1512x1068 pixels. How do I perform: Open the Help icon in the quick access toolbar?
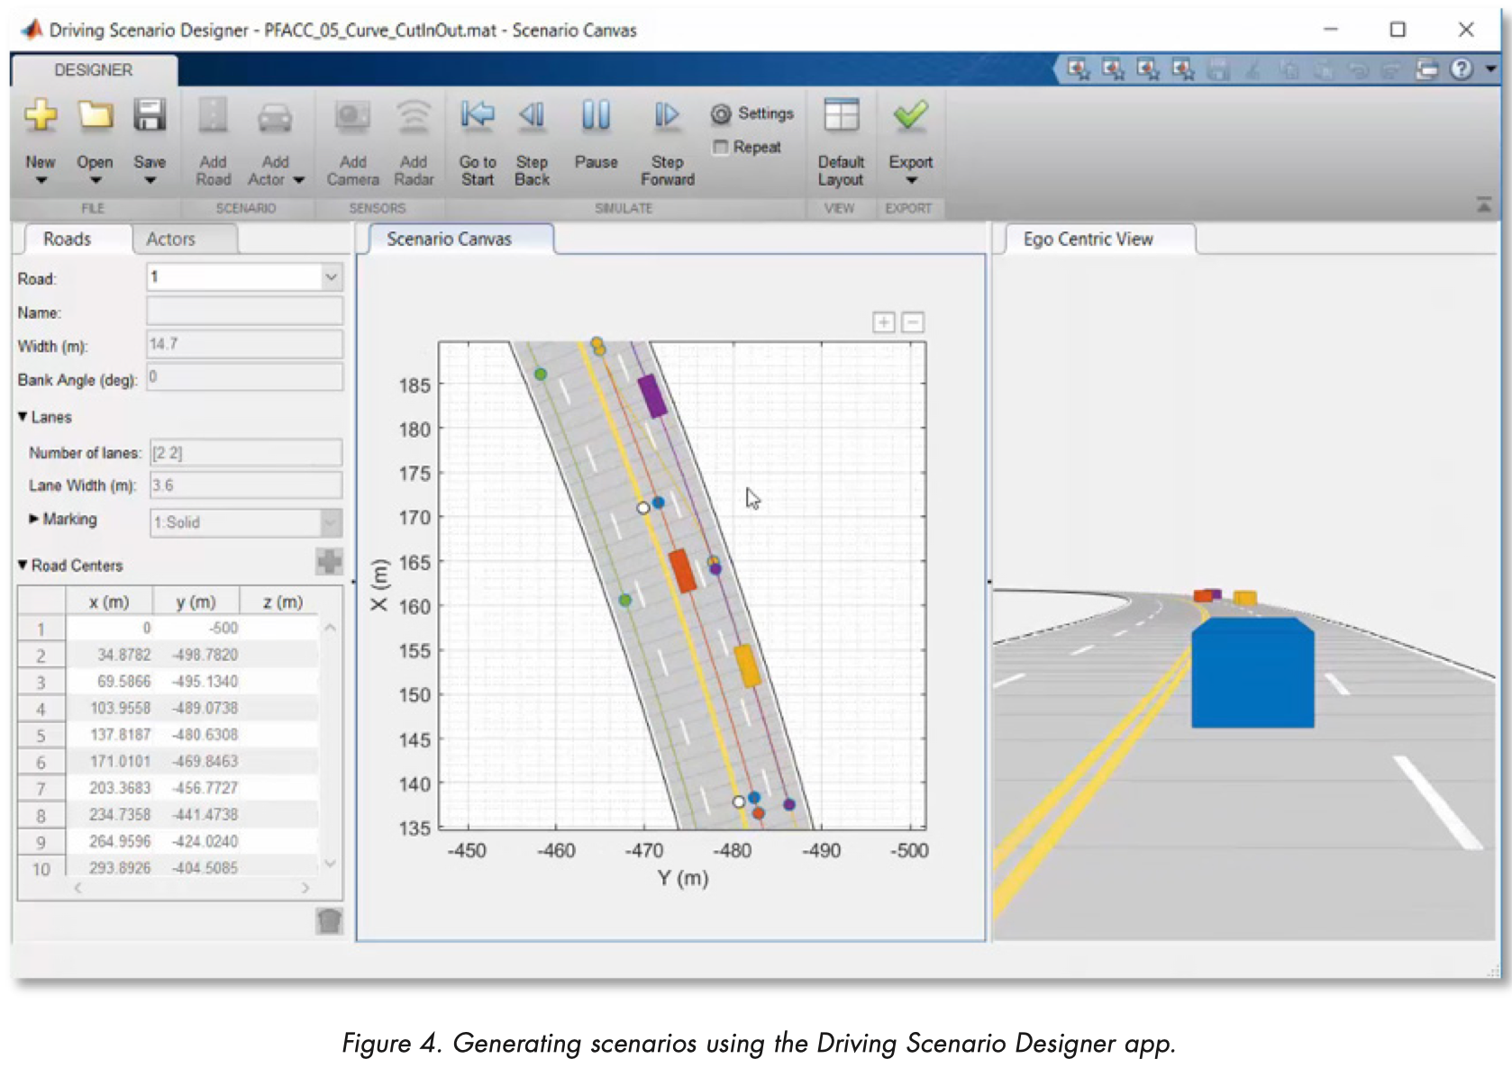click(x=1460, y=68)
